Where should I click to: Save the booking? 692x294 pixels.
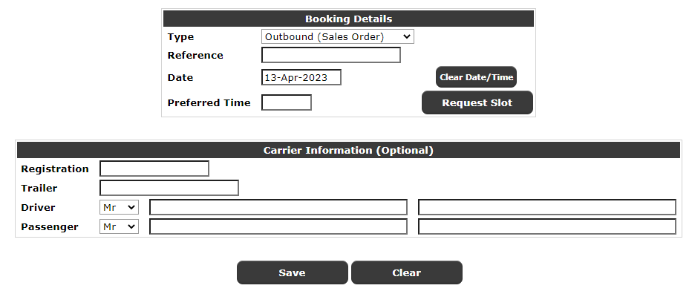[x=292, y=272]
